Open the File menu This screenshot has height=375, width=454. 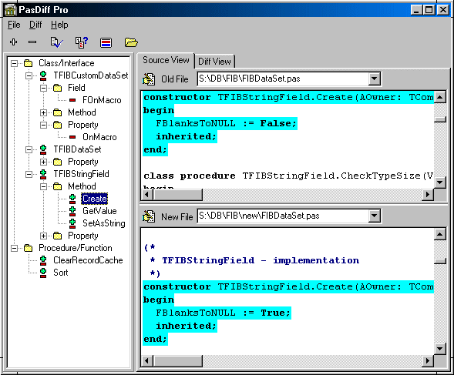[14, 25]
